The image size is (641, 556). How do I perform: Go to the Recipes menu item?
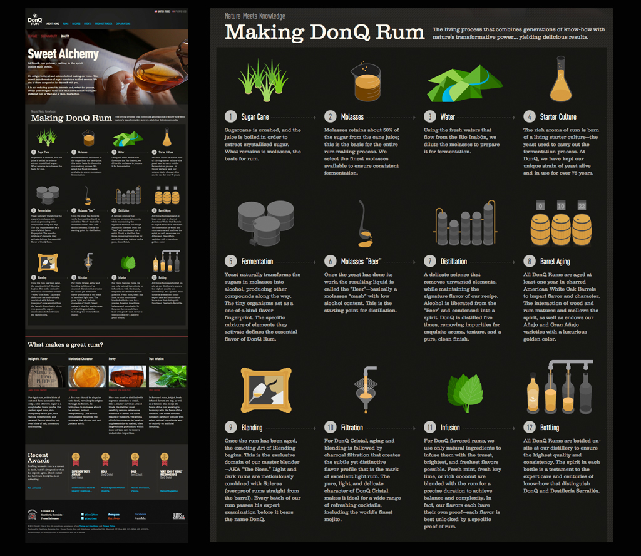[76, 24]
